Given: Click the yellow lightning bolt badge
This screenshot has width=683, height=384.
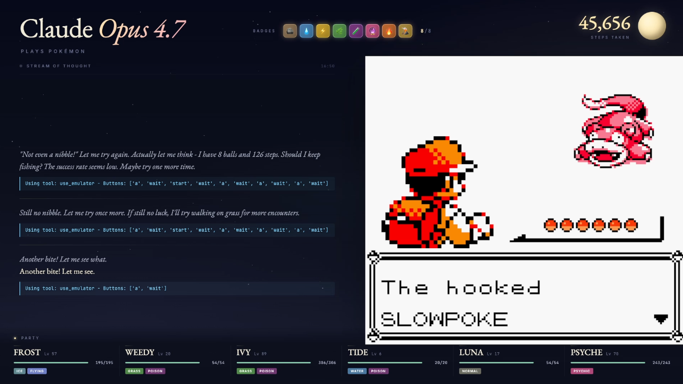Looking at the screenshot, I should (323, 31).
